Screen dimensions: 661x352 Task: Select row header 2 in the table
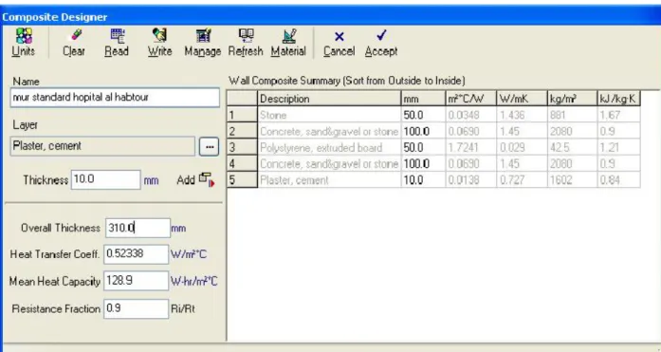click(242, 131)
